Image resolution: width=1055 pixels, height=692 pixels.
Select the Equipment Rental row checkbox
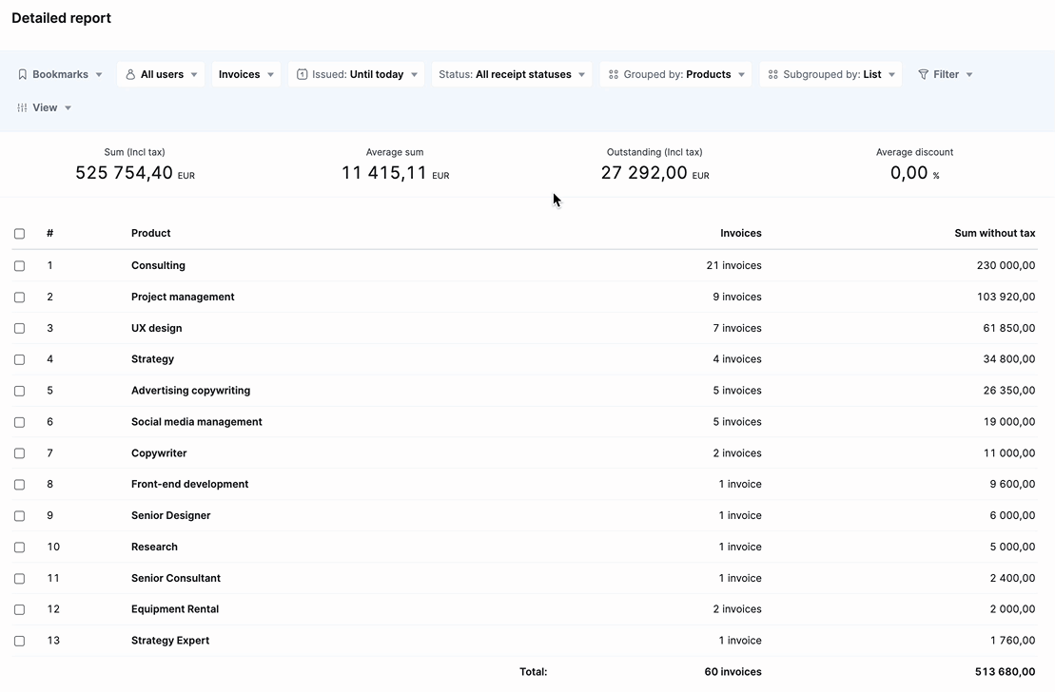[20, 609]
